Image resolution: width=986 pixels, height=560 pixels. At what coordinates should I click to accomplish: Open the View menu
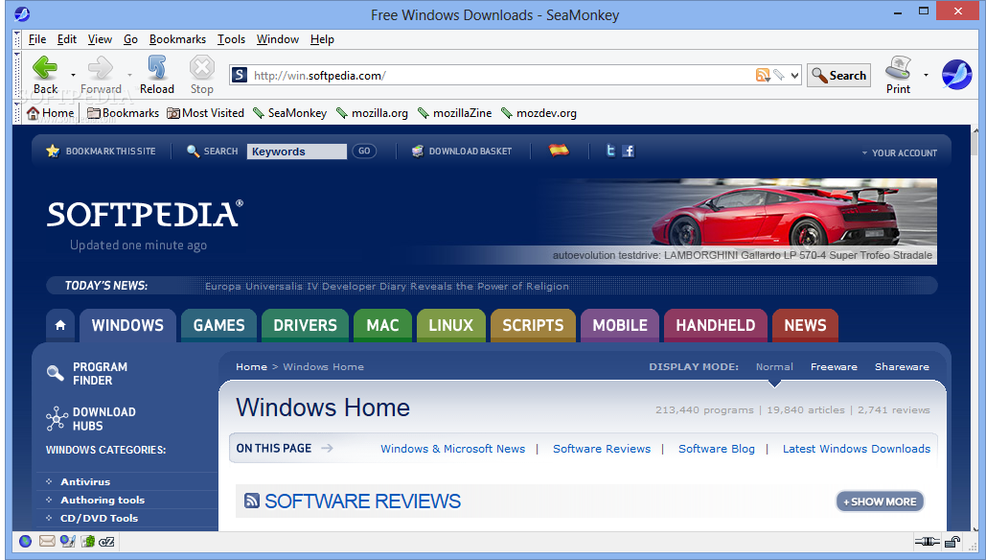tap(100, 39)
